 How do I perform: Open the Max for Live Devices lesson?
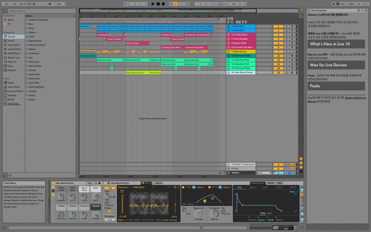328,65
